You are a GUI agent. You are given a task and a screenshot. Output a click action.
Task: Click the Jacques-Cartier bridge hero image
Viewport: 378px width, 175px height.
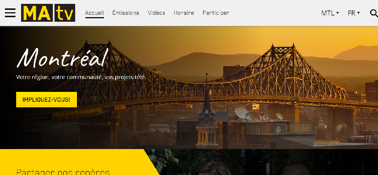point(189,87)
